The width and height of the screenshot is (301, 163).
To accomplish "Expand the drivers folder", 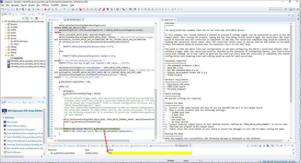I will pos(5,36).
